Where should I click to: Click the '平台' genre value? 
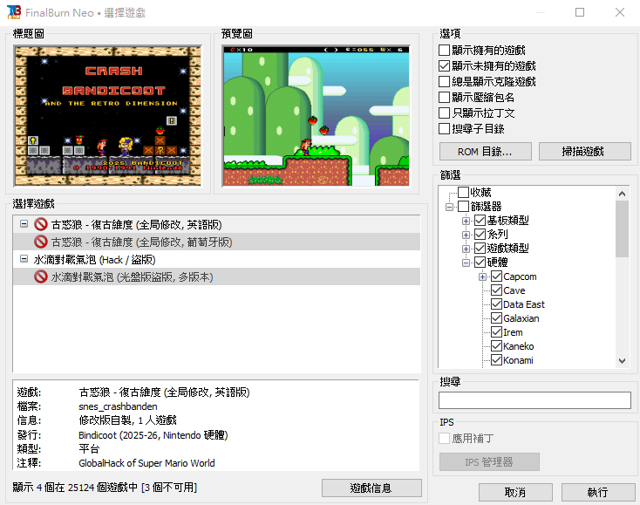89,449
